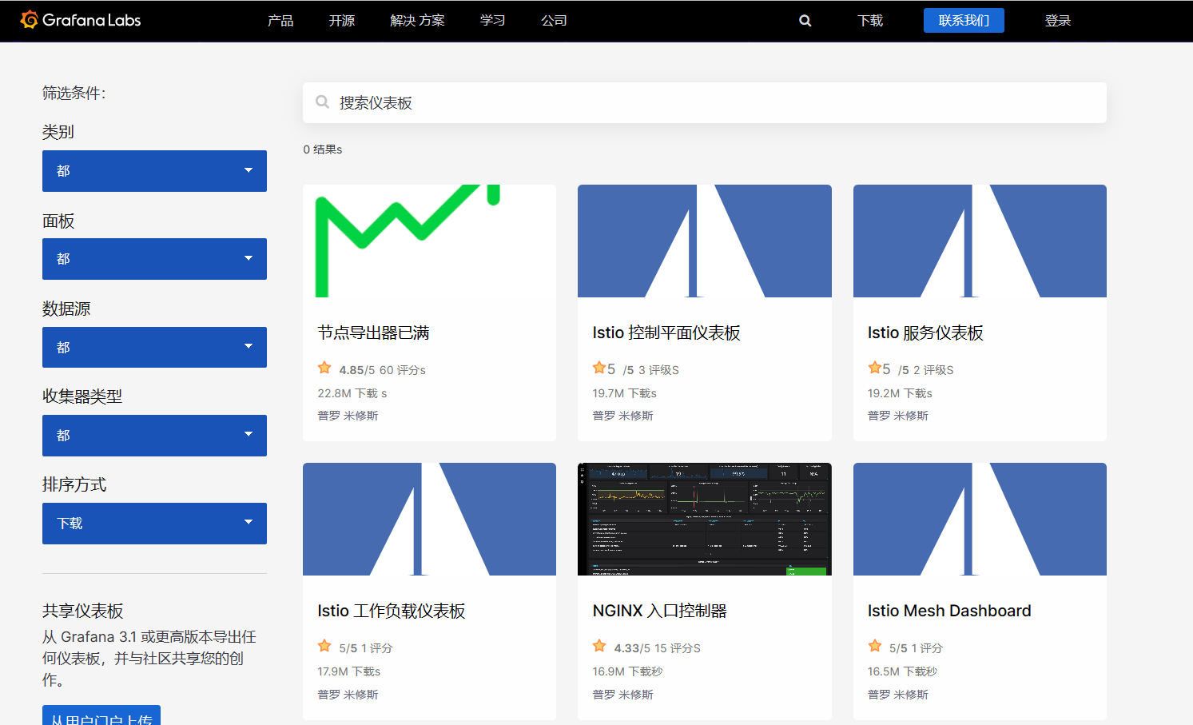The image size is (1193, 725).
Task: Click the 登录 link
Action: pyautogui.click(x=1058, y=21)
